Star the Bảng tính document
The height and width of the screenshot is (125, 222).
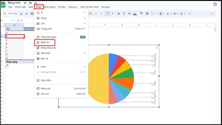point(25,3)
